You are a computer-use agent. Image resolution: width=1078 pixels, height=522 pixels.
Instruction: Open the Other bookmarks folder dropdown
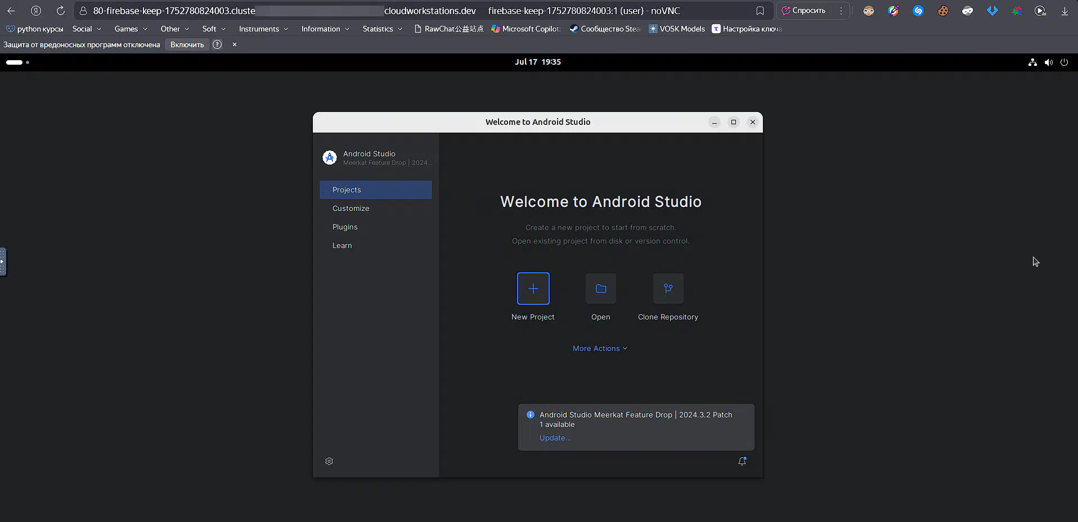(174, 29)
